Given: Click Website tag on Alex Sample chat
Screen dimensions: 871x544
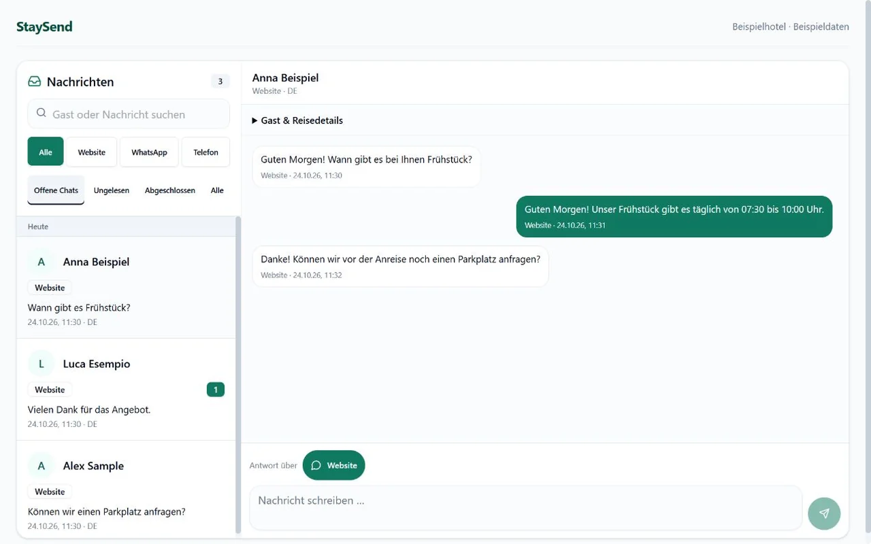Looking at the screenshot, I should [50, 492].
